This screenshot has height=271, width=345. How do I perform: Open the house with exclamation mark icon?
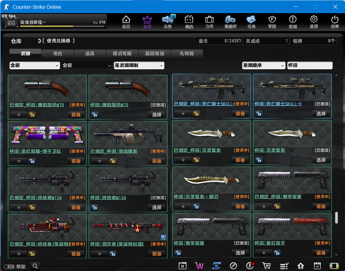click(301, 266)
